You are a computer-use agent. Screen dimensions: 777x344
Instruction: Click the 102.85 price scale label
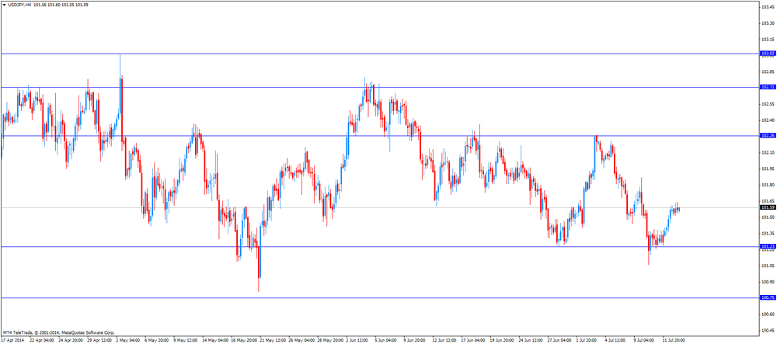(768, 71)
